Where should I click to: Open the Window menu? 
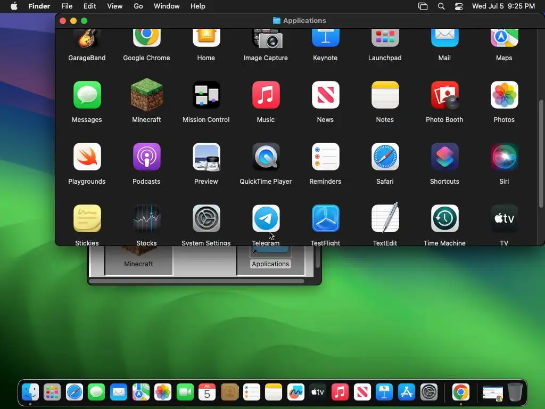(167, 6)
